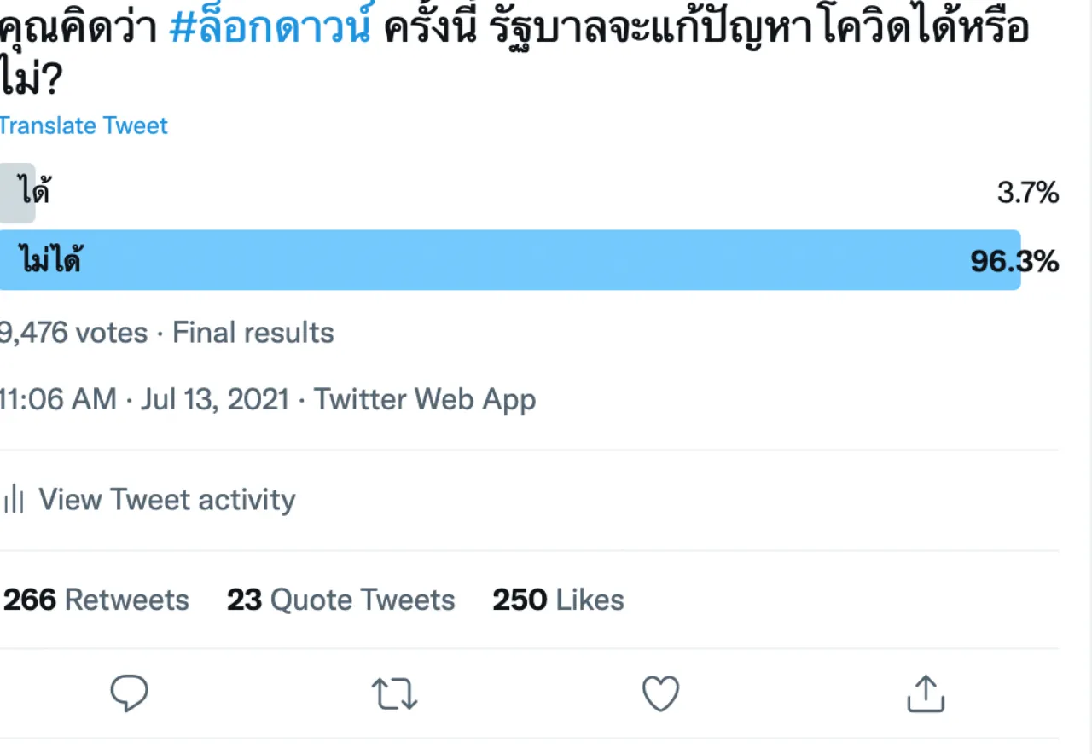Click the Twitter Web App source link
This screenshot has width=1092, height=754.
[425, 399]
